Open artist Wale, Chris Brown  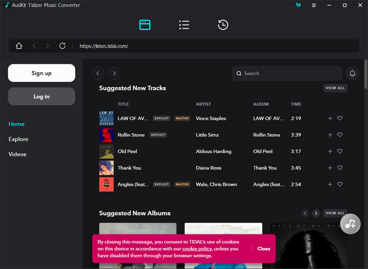pos(217,184)
